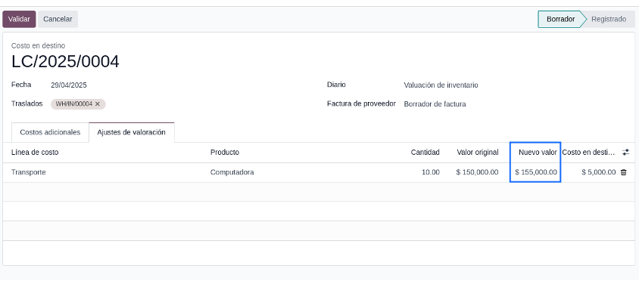Open Factura de proveedor field Borrador de factura

click(435, 104)
